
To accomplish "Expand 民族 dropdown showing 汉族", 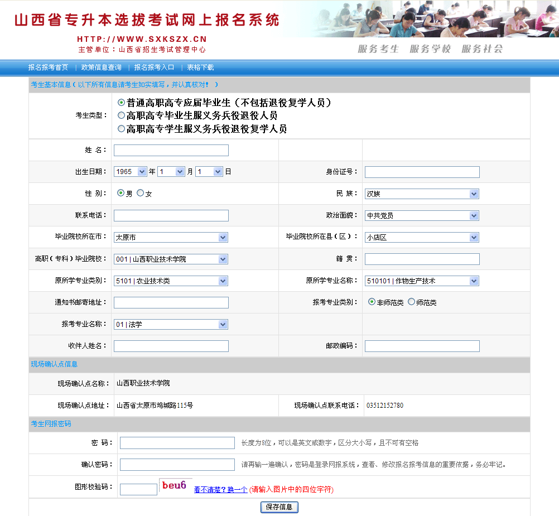I will [422, 194].
